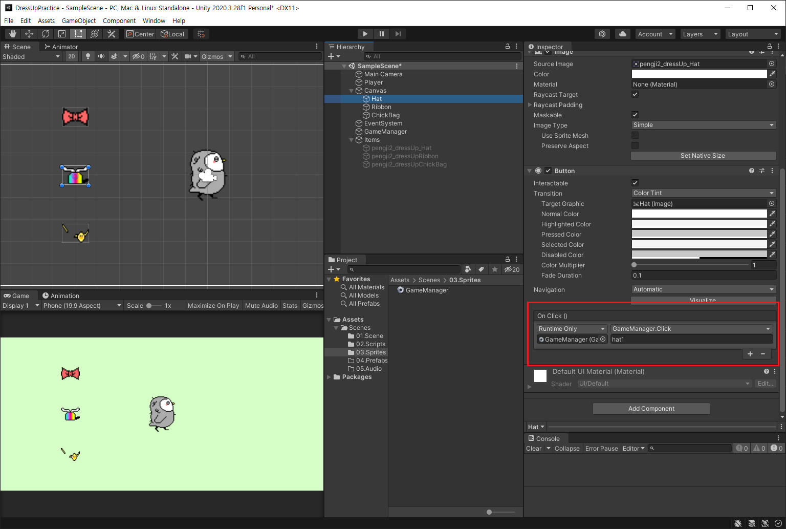
Task: Start Play mode
Action: pos(365,34)
